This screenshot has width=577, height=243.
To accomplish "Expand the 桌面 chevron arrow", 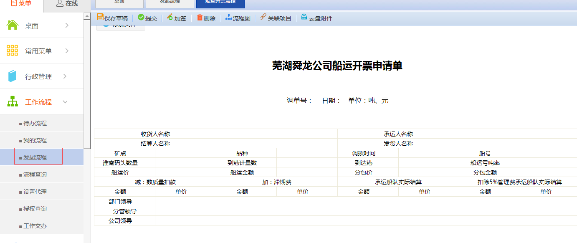I will 67,25.
